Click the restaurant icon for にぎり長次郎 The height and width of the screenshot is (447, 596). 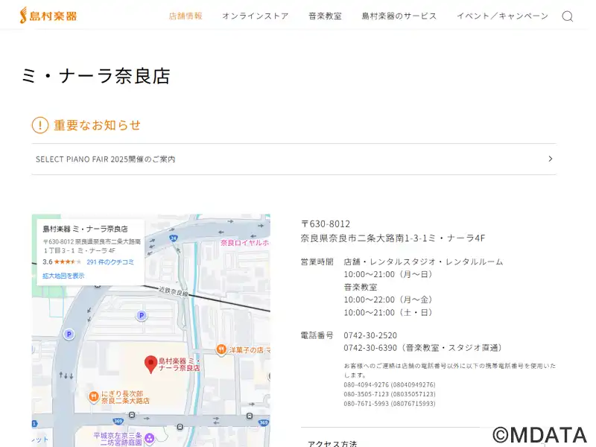[x=94, y=396]
